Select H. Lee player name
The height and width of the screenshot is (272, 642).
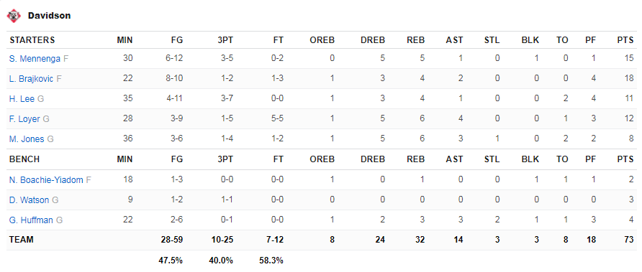(x=22, y=99)
